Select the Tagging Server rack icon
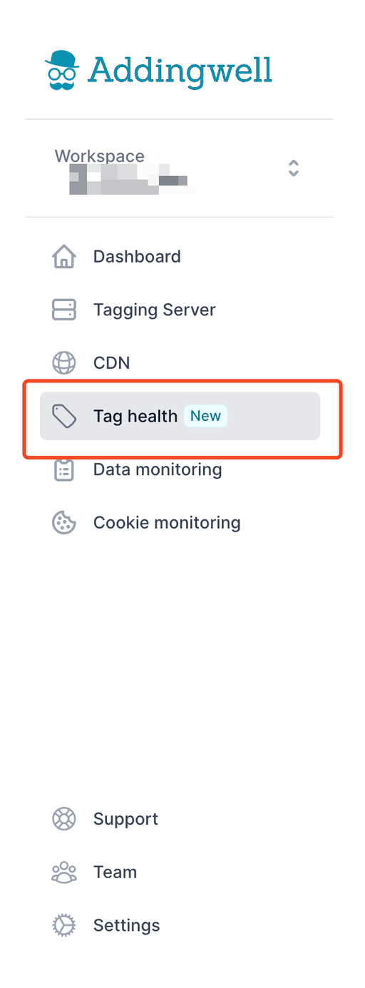The width and height of the screenshot is (365, 988). click(64, 310)
